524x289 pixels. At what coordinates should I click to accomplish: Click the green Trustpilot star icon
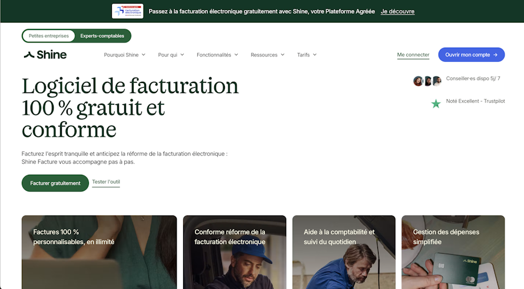[x=436, y=104]
